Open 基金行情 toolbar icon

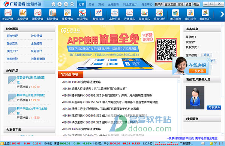(x=23, y=15)
